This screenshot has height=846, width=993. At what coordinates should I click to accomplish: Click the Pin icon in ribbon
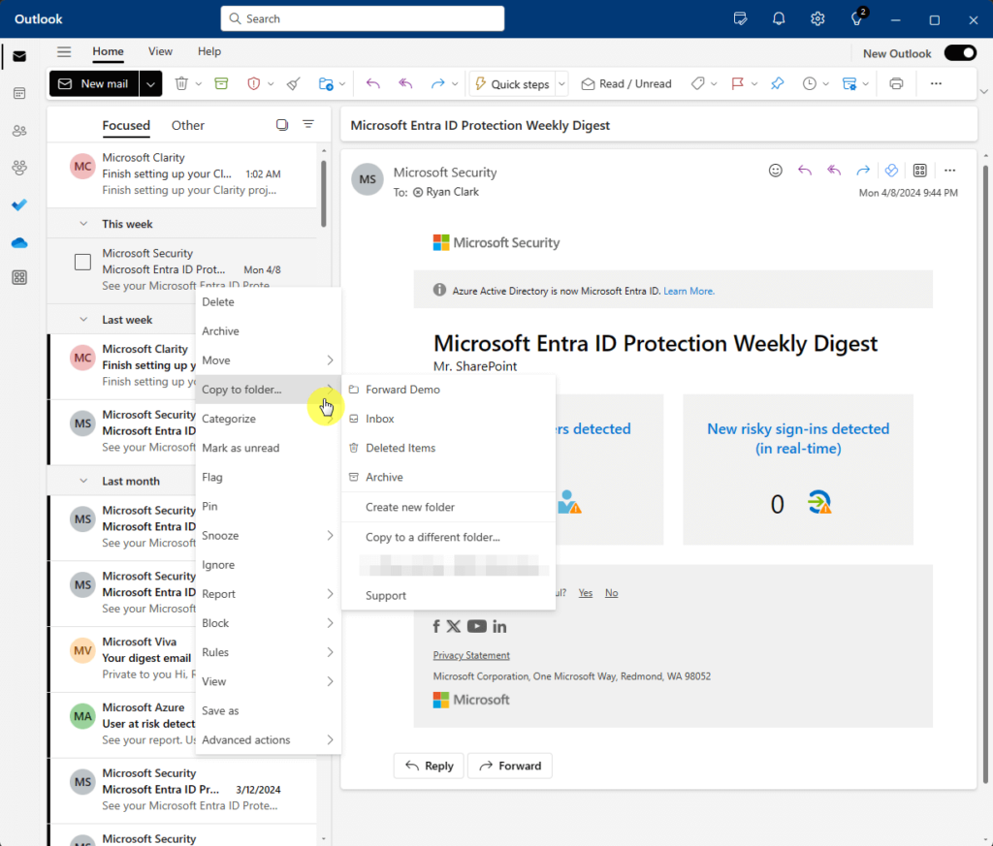(777, 83)
